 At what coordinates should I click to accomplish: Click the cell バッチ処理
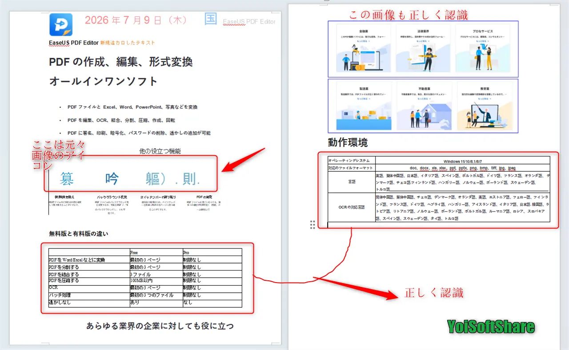pyautogui.click(x=89, y=295)
